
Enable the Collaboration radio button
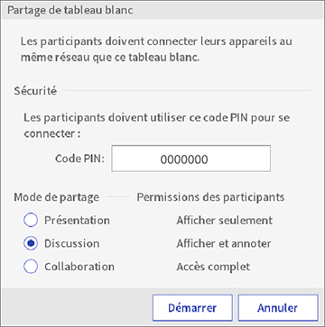point(31,267)
